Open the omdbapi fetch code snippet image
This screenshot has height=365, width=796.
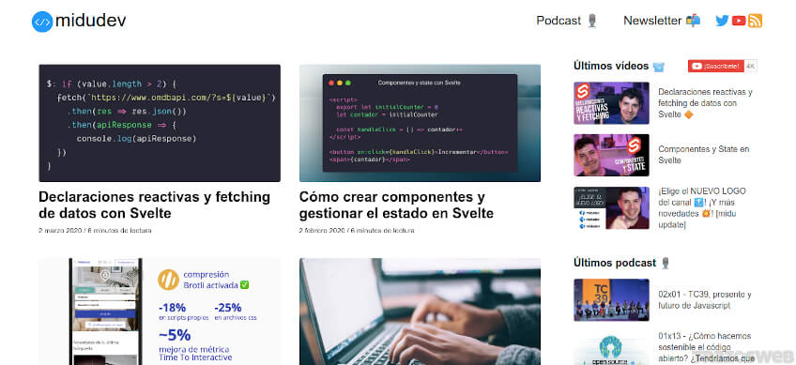[x=160, y=123]
